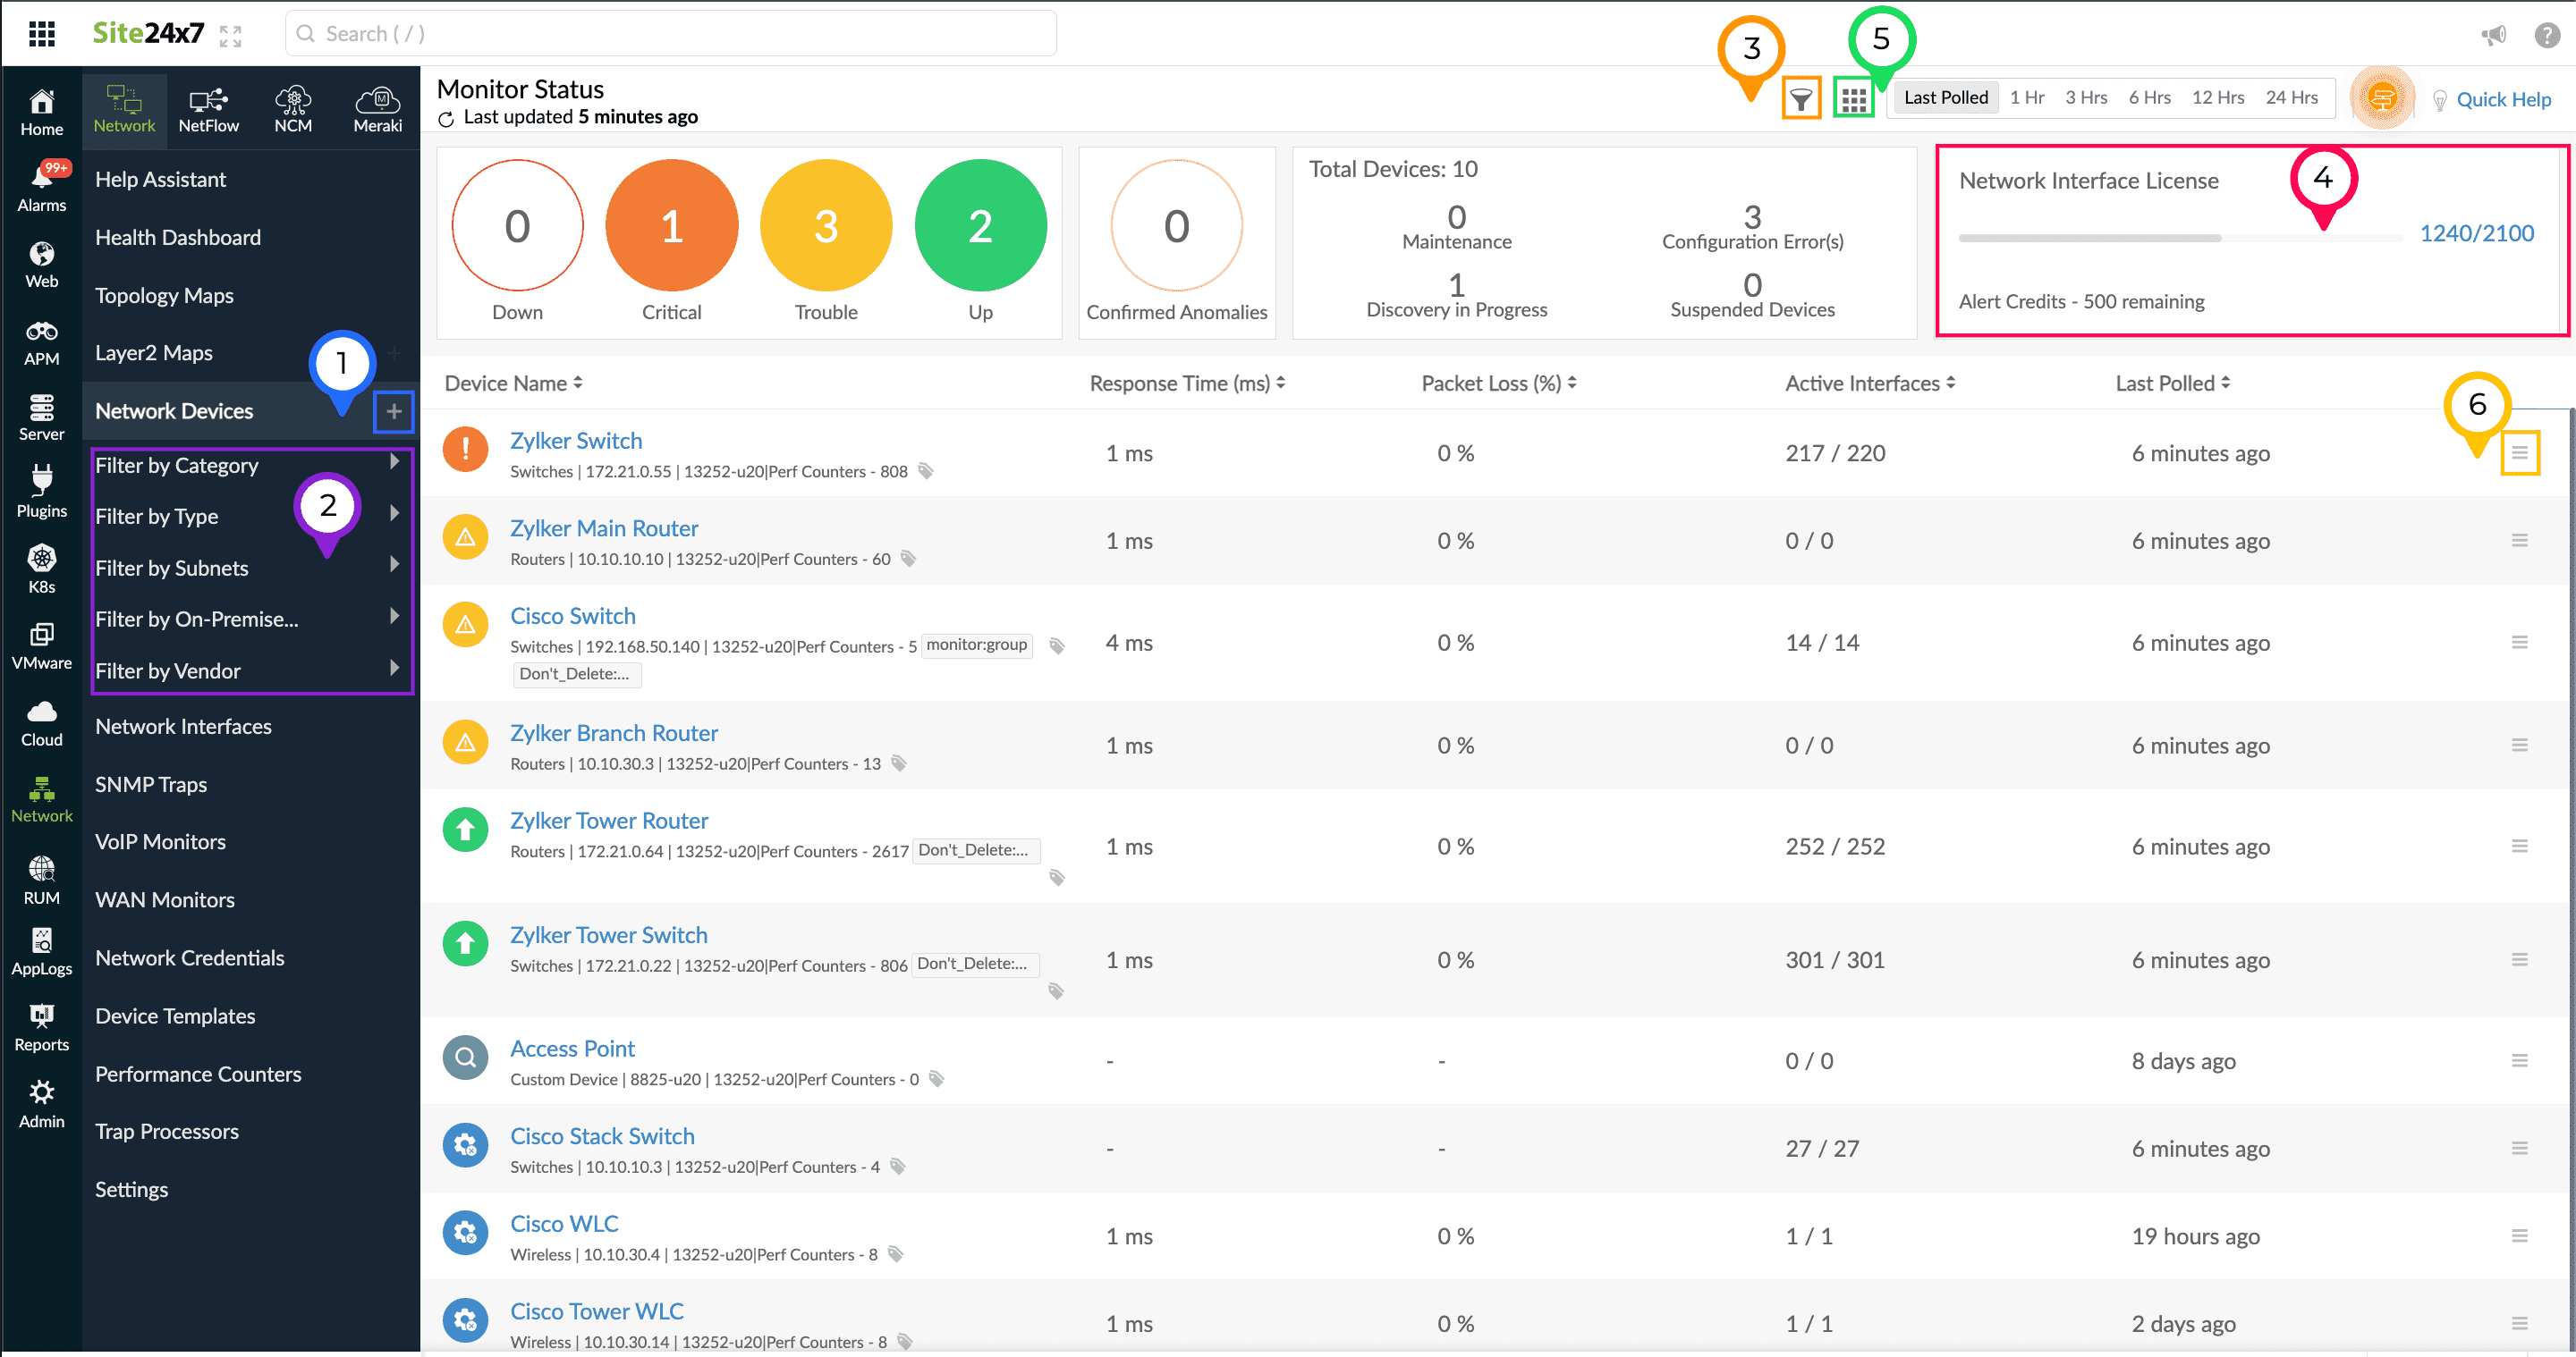2576x1357 pixels.
Task: Switch to grid view icon
Action: [x=1853, y=99]
